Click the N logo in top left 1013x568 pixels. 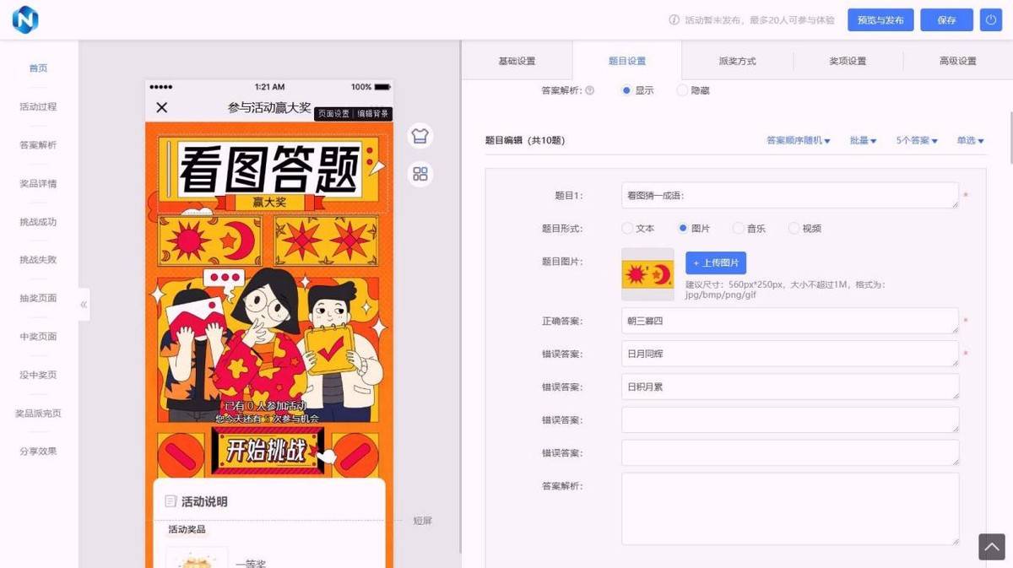(25, 20)
